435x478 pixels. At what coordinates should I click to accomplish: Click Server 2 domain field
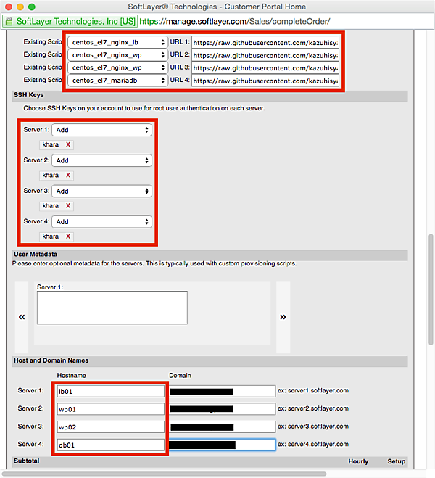(223, 409)
